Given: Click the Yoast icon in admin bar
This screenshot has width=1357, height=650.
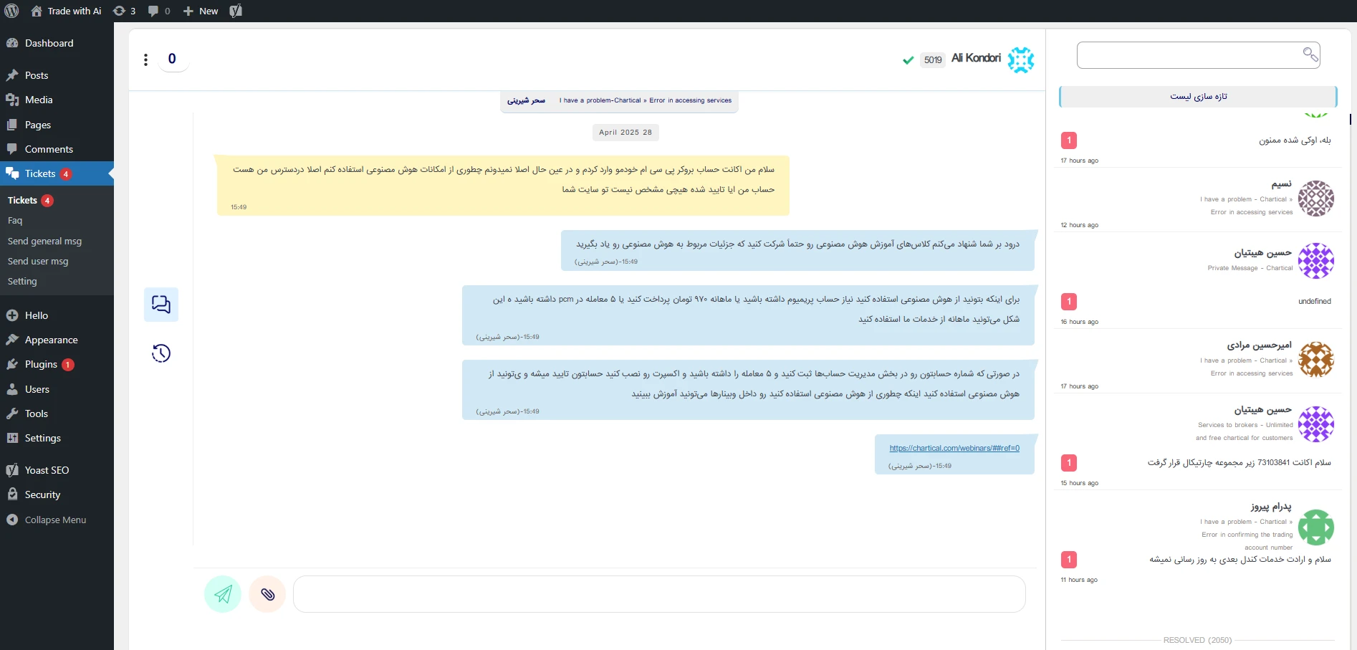Looking at the screenshot, I should pos(236,11).
